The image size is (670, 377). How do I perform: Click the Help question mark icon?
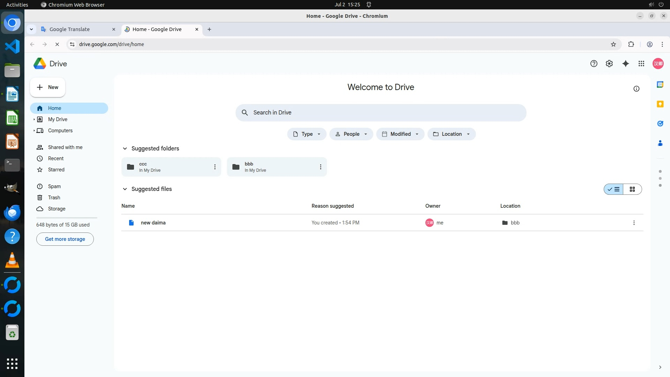(x=594, y=64)
